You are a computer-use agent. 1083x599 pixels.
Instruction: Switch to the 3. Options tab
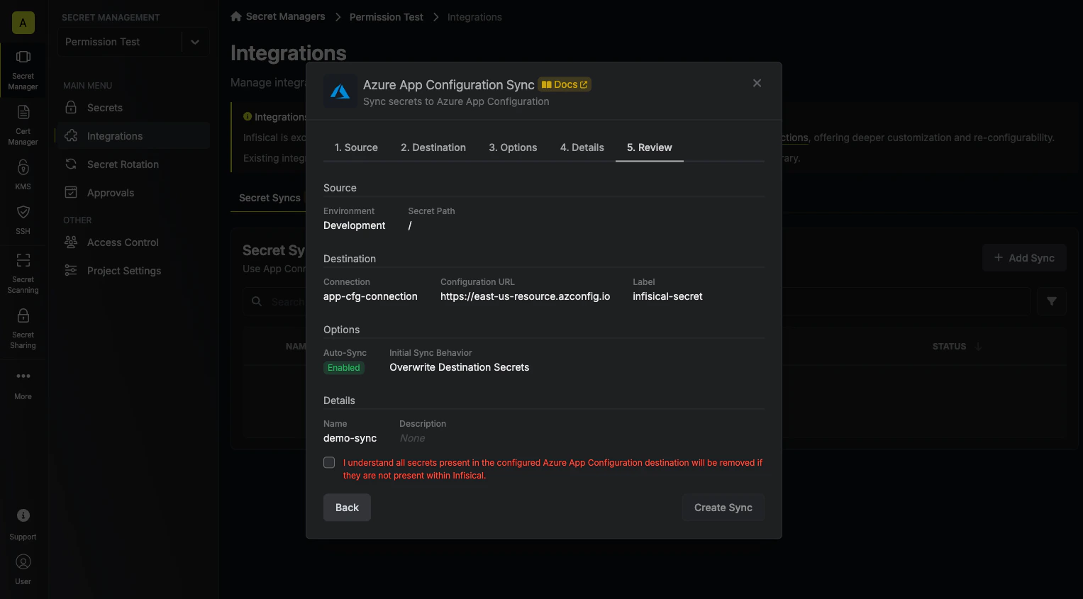(x=513, y=147)
